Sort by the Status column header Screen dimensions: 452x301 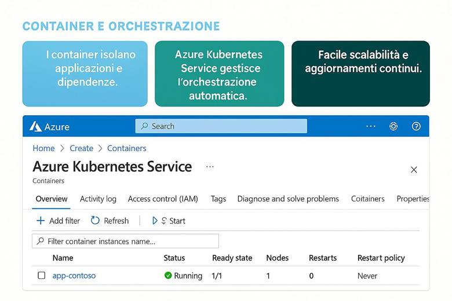click(174, 258)
